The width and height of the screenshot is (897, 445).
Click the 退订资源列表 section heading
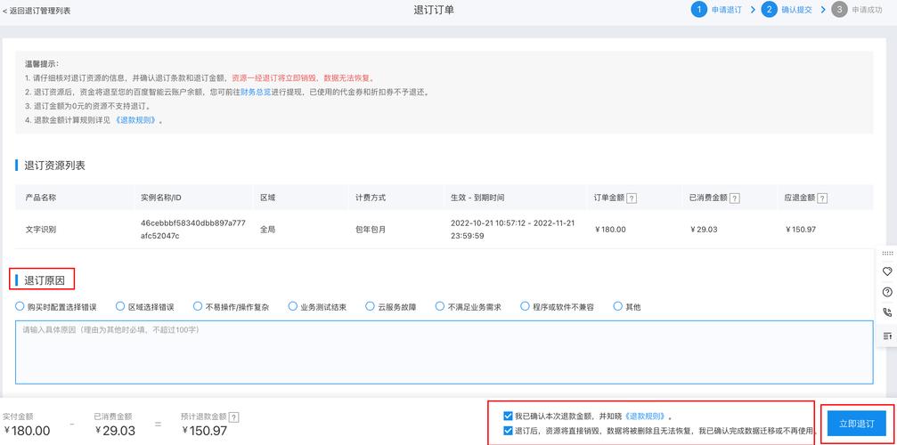[55, 166]
